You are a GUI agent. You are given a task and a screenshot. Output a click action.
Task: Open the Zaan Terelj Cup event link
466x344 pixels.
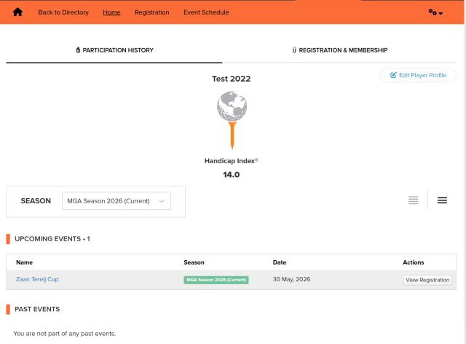pos(37,280)
